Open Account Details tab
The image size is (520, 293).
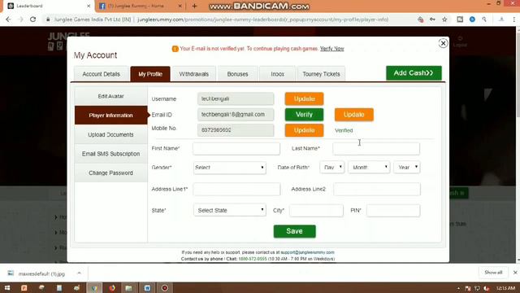point(101,74)
